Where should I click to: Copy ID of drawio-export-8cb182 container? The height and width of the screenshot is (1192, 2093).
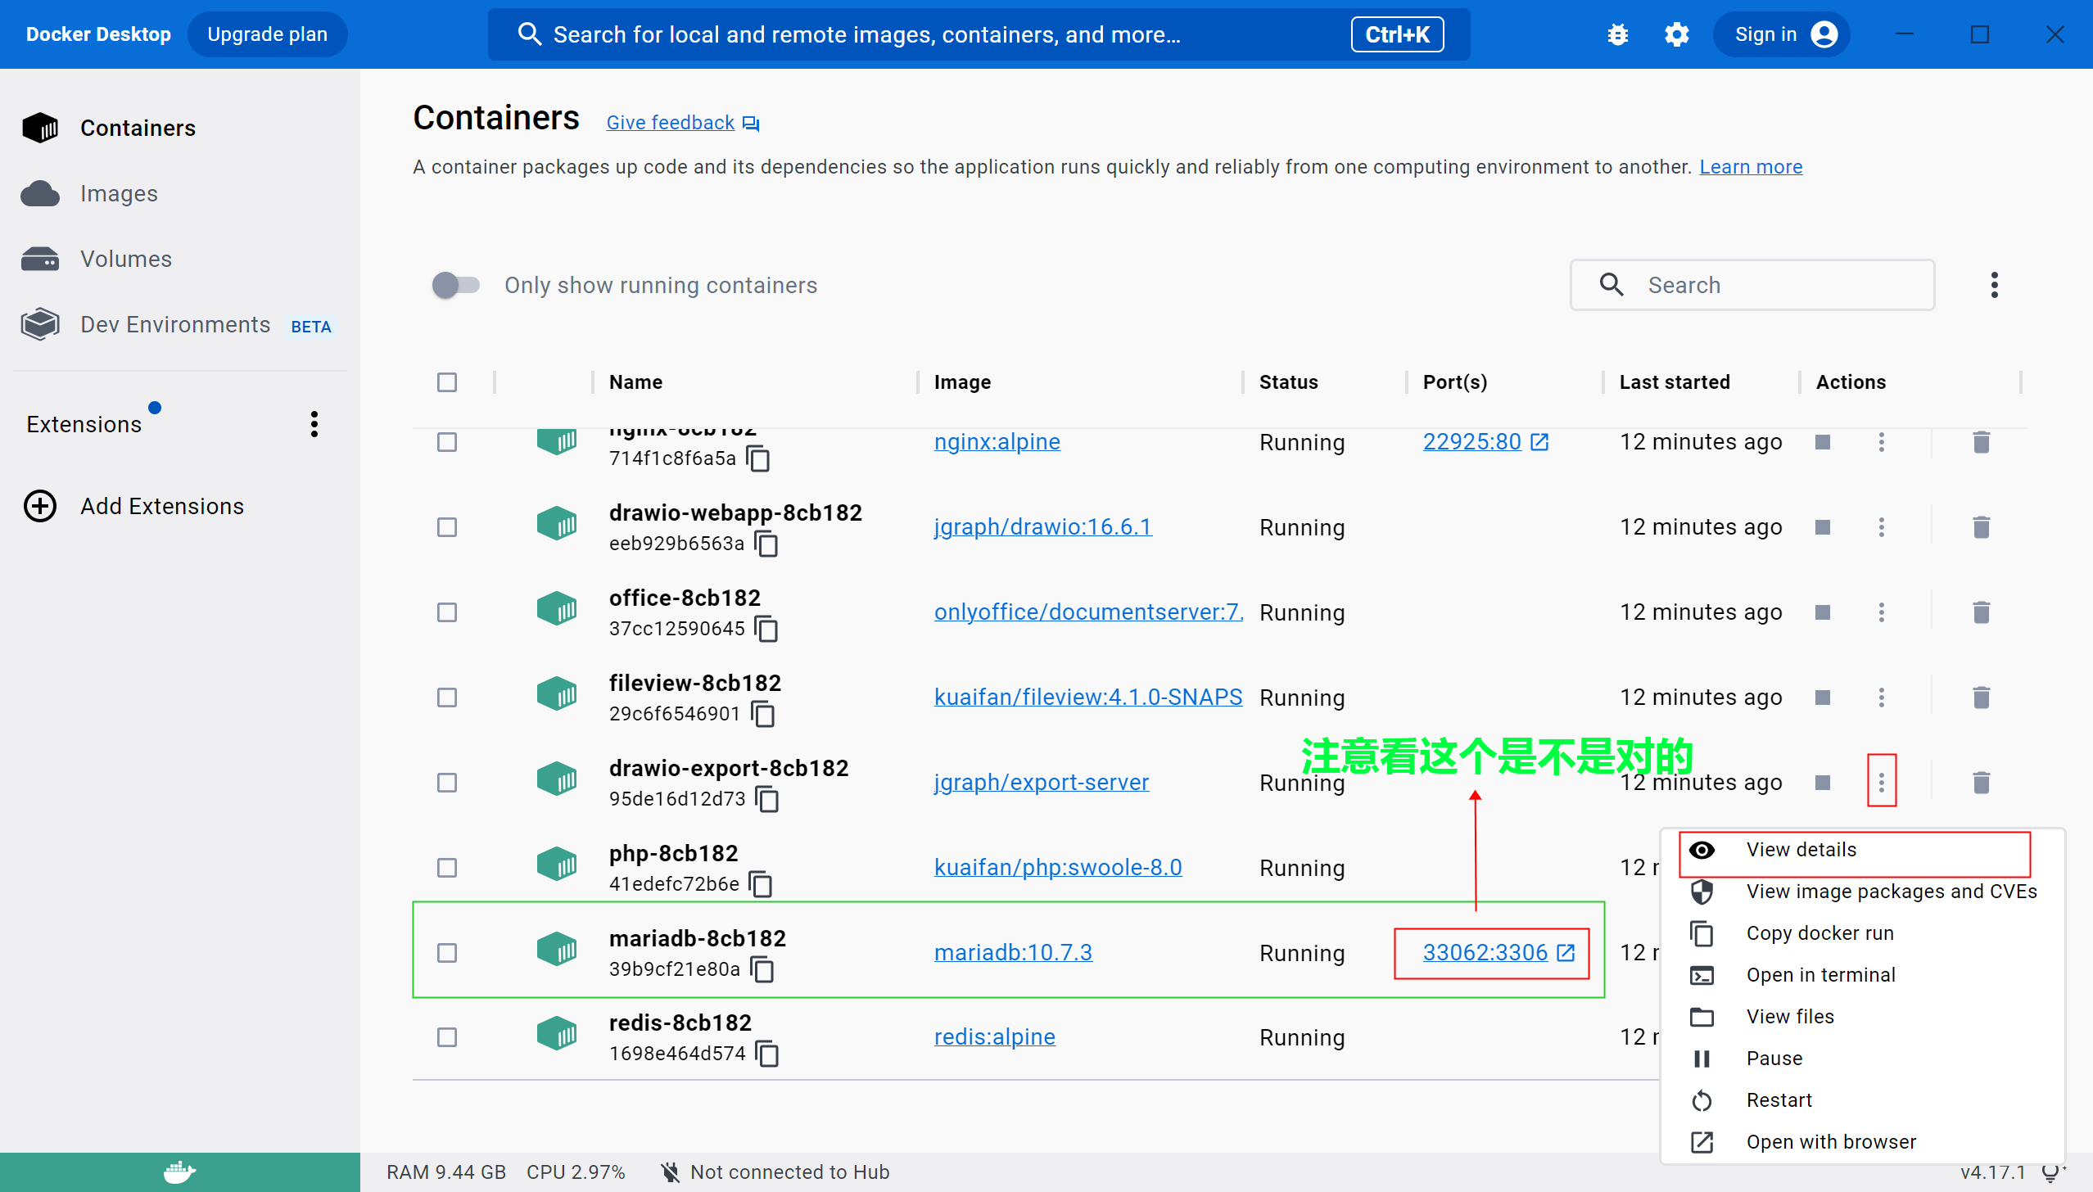tap(767, 800)
